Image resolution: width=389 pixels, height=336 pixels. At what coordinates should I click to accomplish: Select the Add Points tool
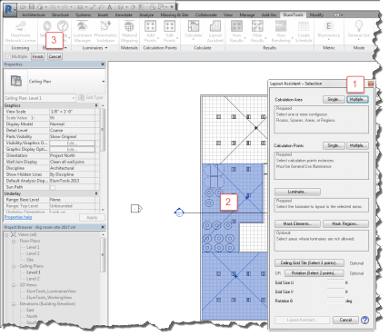[x=150, y=32]
